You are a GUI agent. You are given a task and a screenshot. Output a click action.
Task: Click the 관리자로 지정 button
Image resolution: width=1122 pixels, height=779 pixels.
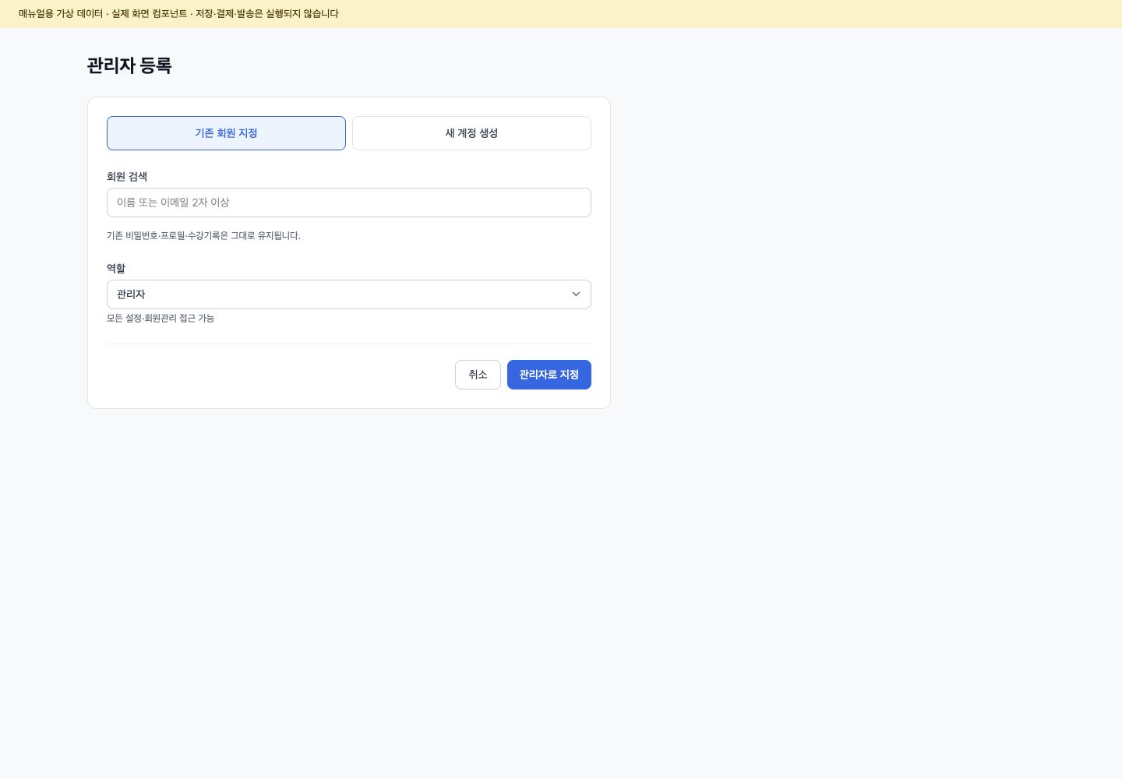pos(549,375)
